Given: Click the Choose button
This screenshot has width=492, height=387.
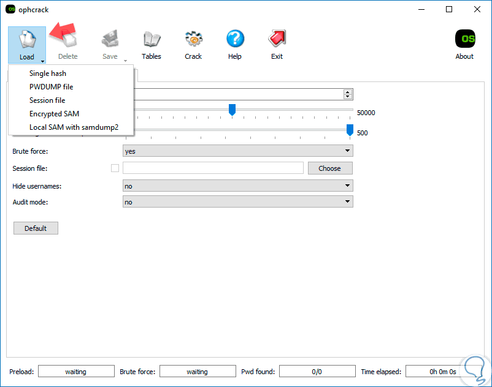Looking at the screenshot, I should click(x=330, y=168).
